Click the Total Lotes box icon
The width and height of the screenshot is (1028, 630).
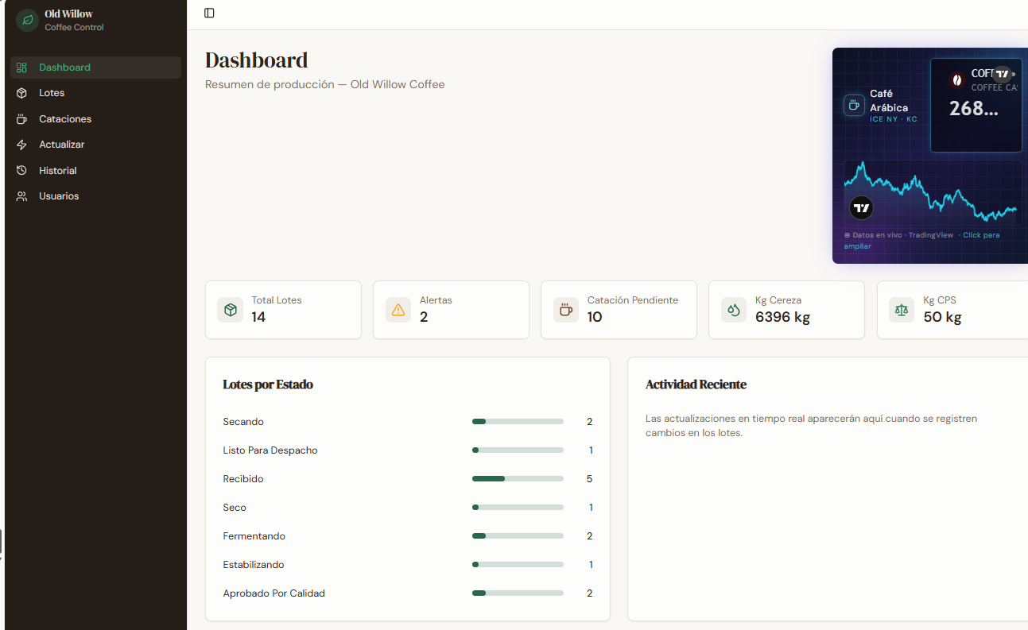tap(231, 310)
